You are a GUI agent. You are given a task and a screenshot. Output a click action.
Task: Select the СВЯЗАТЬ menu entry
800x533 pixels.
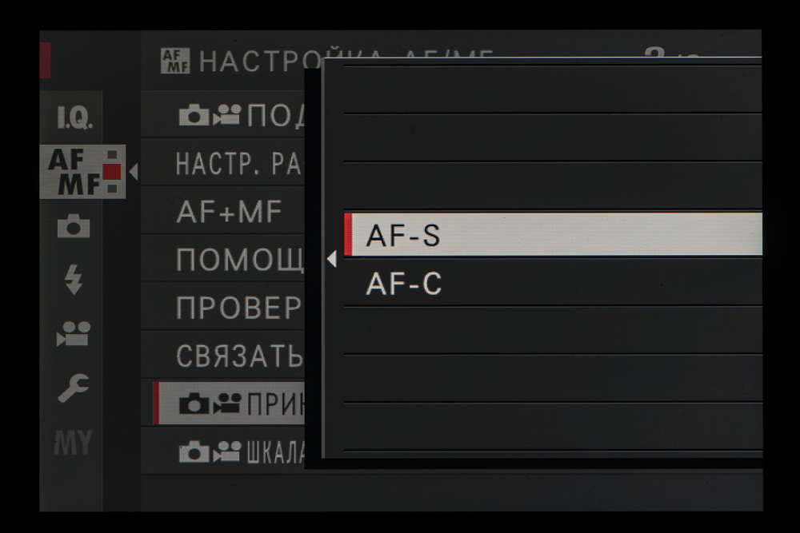(x=223, y=355)
